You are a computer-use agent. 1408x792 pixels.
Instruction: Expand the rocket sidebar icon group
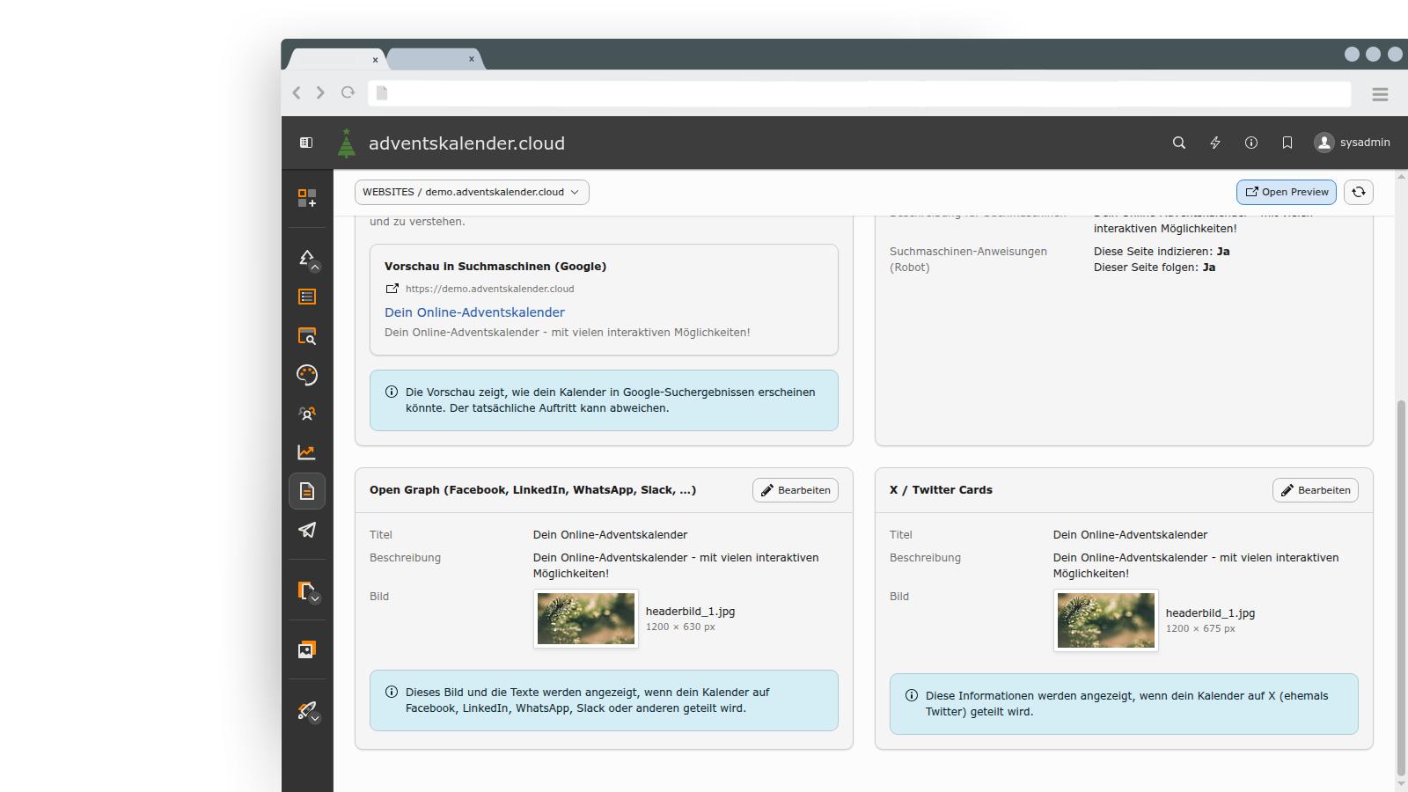307,710
